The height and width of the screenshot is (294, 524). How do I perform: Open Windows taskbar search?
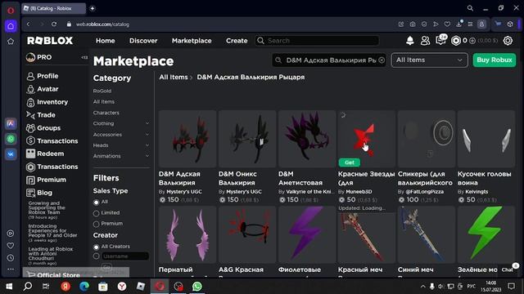click(28, 287)
